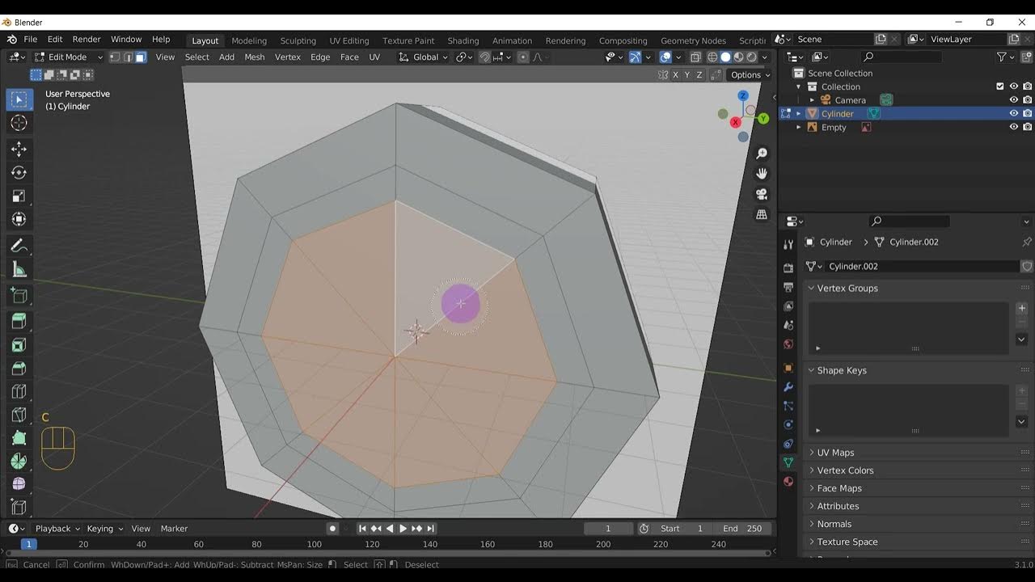Image resolution: width=1035 pixels, height=582 pixels.
Task: Play the animation
Action: [403, 529]
